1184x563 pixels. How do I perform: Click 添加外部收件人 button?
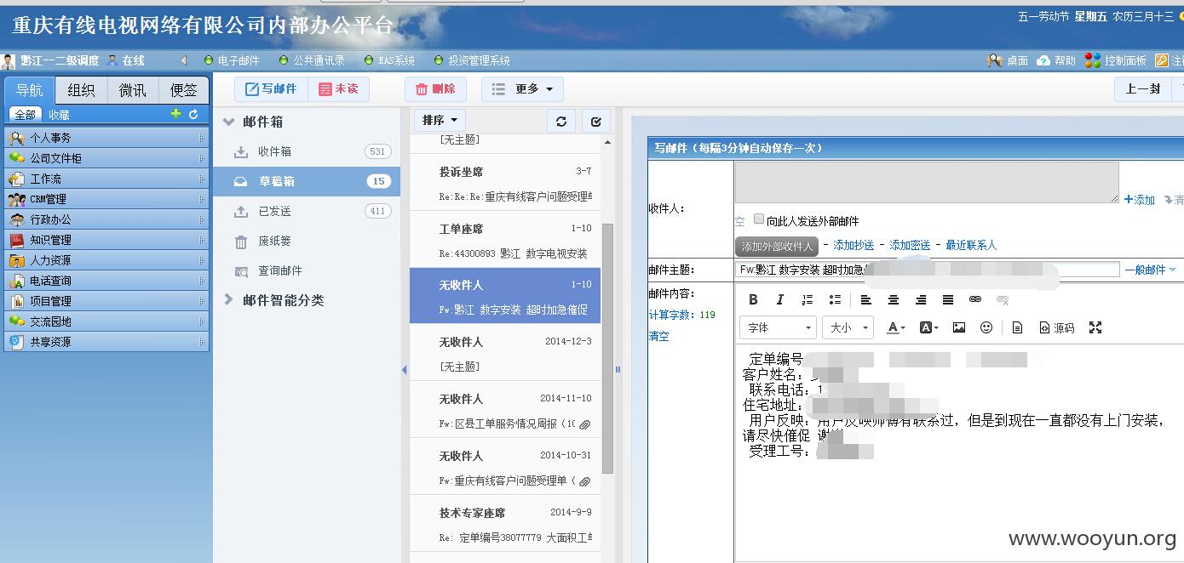click(777, 247)
